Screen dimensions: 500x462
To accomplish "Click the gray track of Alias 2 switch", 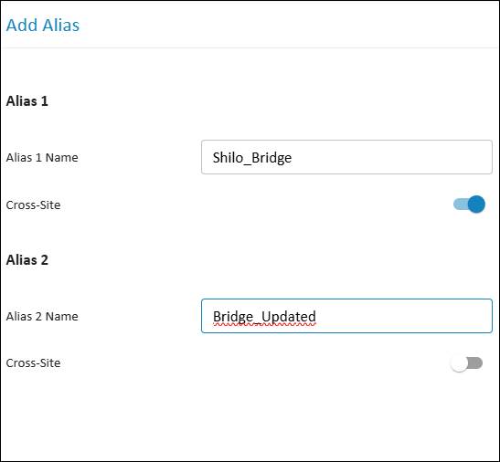I will (x=475, y=362).
